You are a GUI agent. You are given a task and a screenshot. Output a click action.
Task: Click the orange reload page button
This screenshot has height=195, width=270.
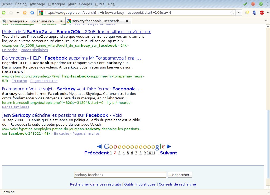25,13
